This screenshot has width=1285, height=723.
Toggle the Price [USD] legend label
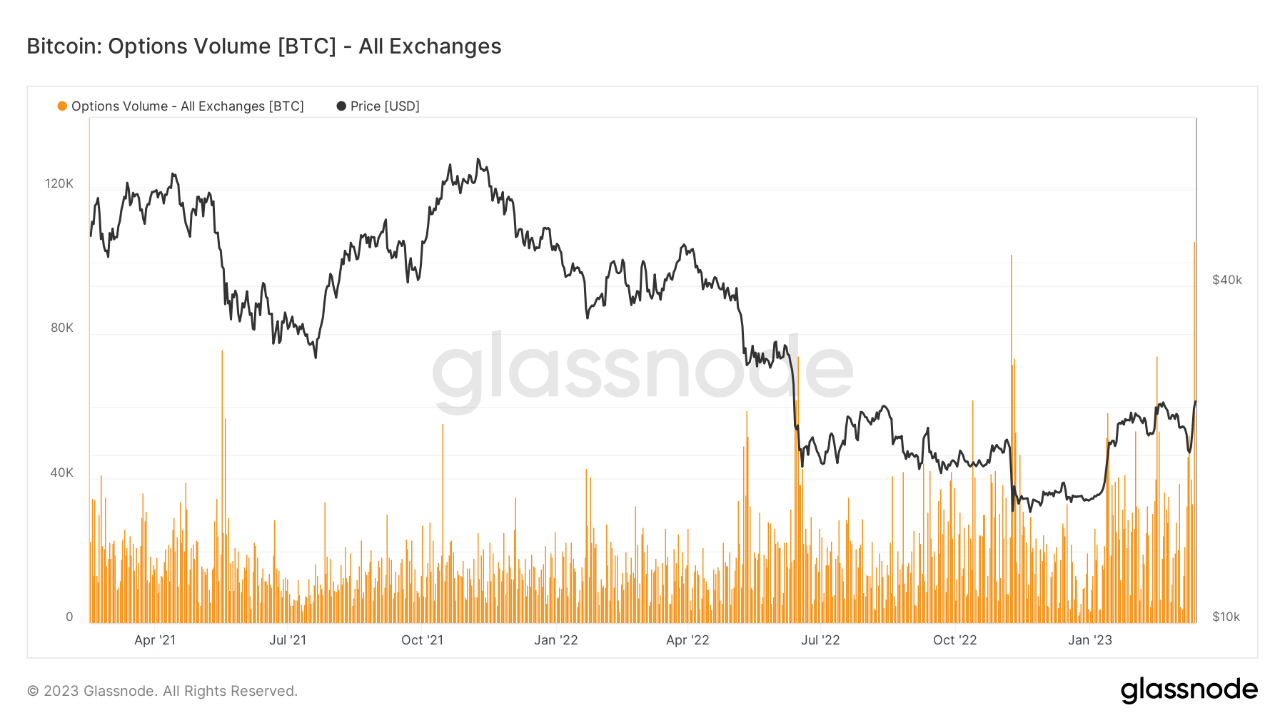[385, 106]
